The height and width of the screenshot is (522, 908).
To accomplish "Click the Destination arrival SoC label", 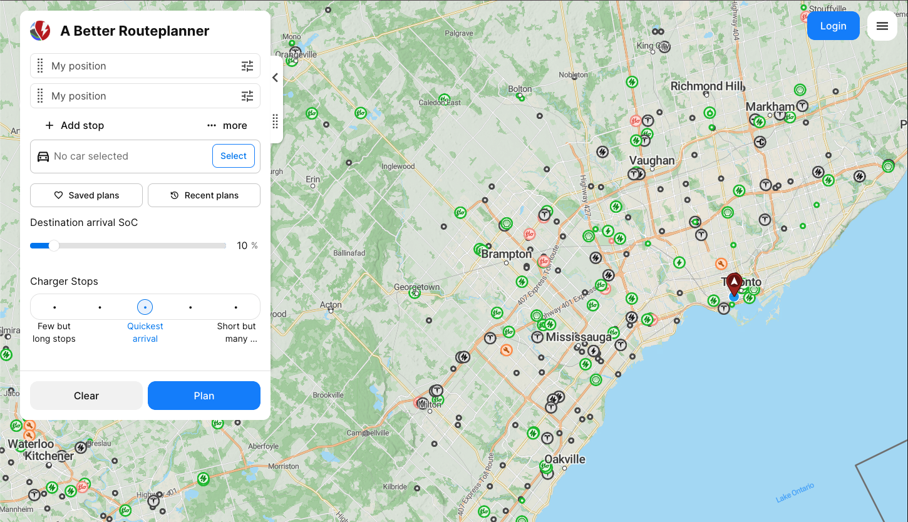I will click(84, 222).
